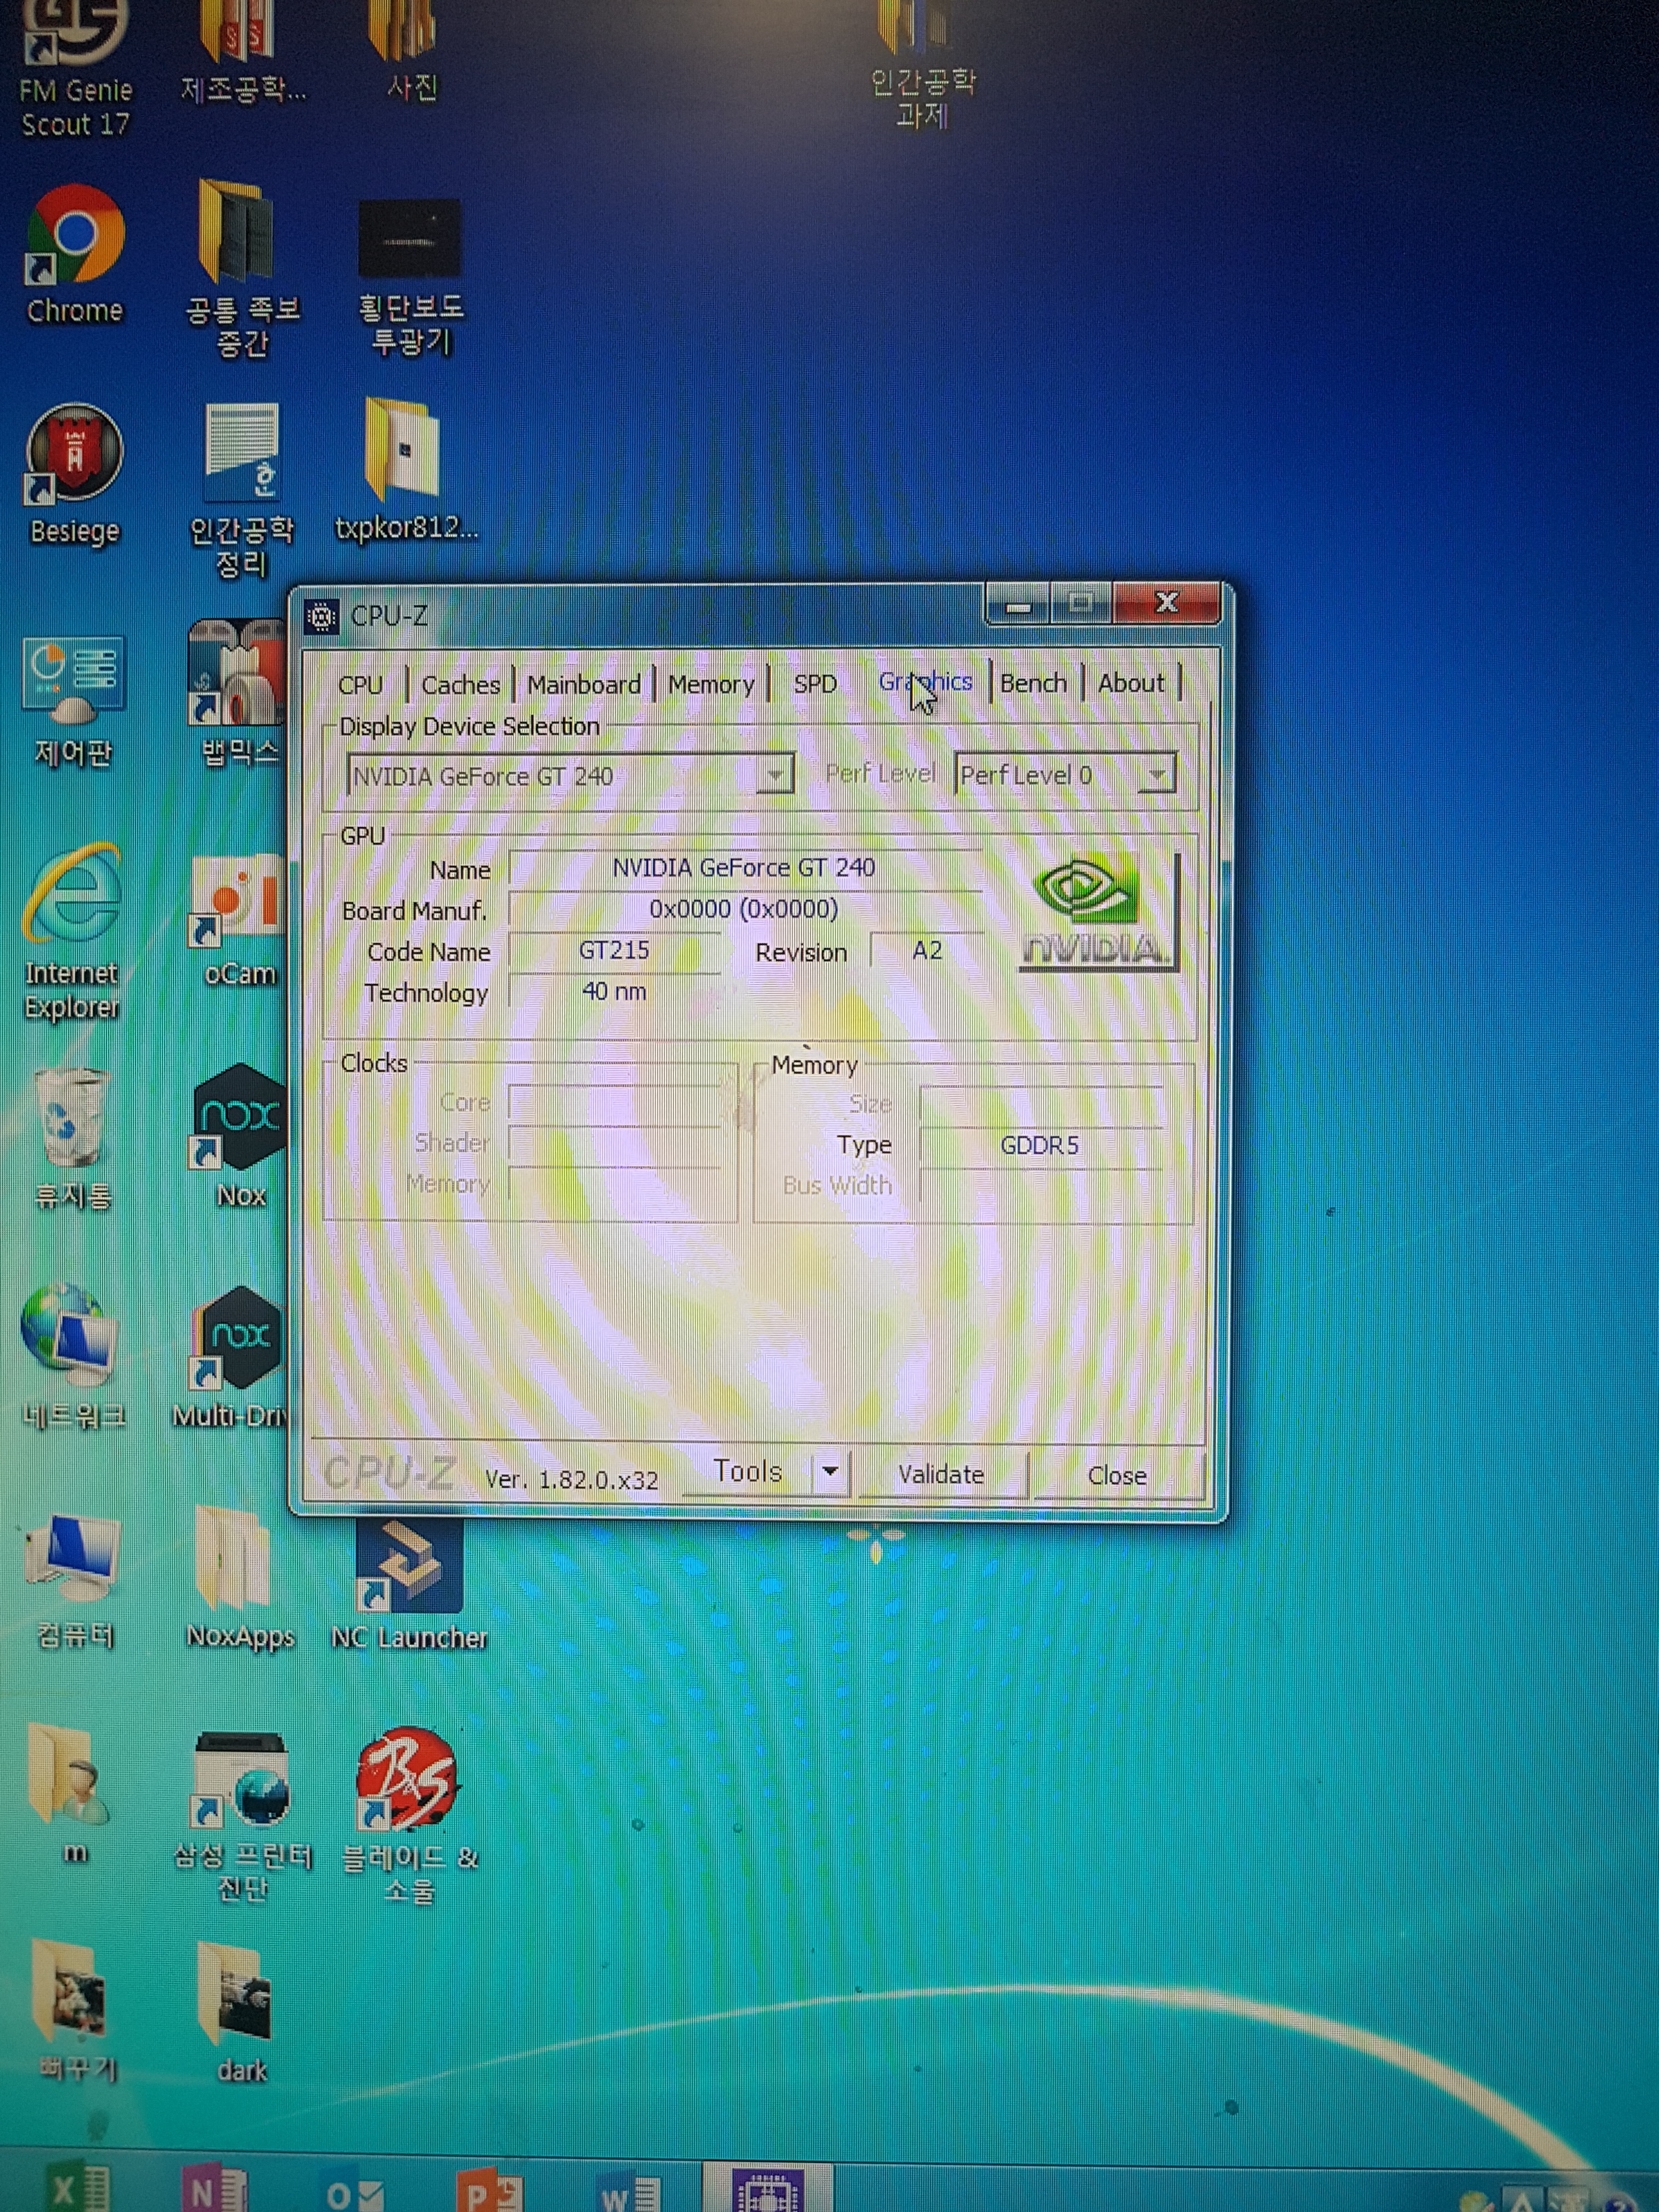The image size is (1659, 2212).
Task: Open the 공통 족보 중간 folder
Action: 242,268
